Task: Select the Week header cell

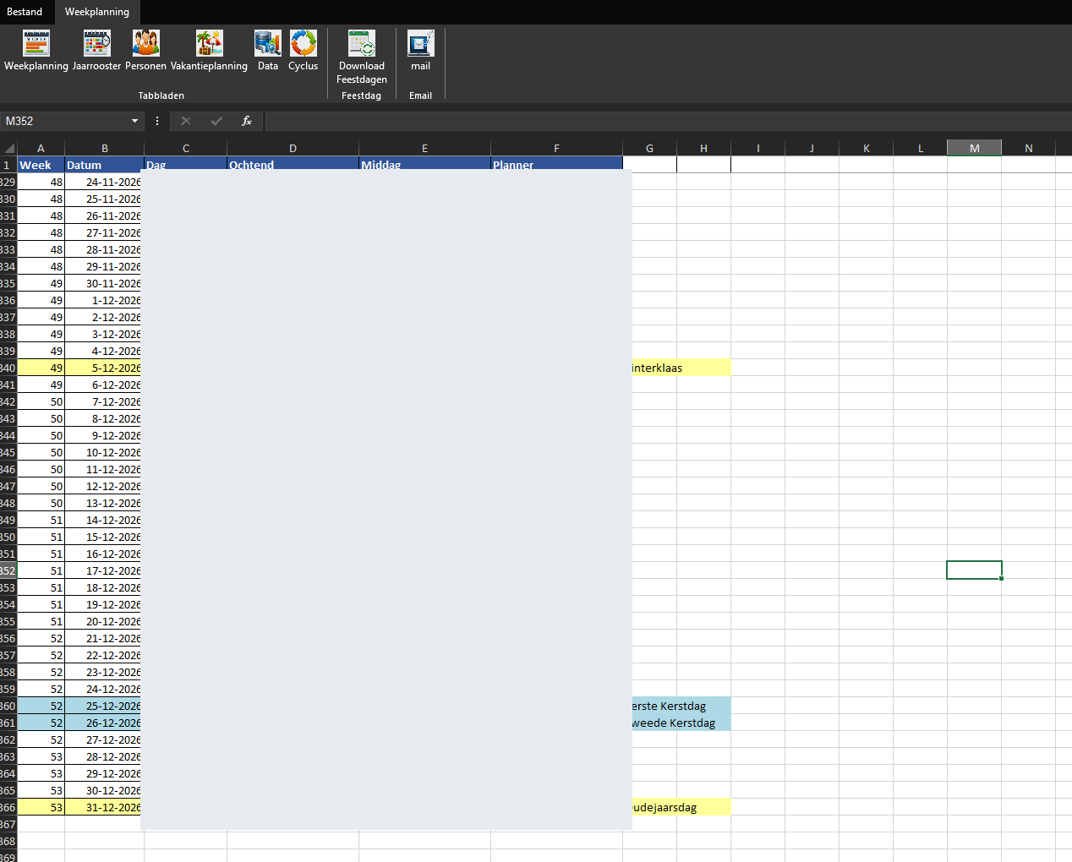Action: coord(41,165)
